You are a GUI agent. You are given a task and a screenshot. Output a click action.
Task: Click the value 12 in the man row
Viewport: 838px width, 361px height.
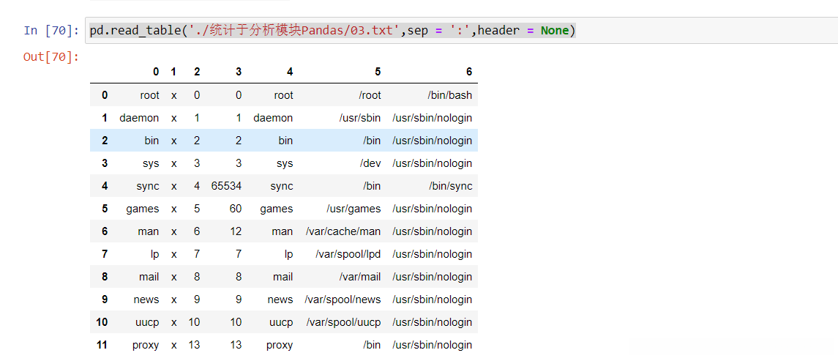[x=236, y=231]
